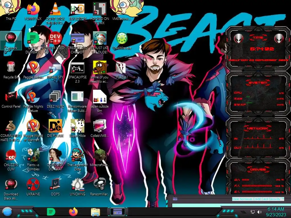
Task: Click the NETWORK widget header
Action: tap(258, 128)
